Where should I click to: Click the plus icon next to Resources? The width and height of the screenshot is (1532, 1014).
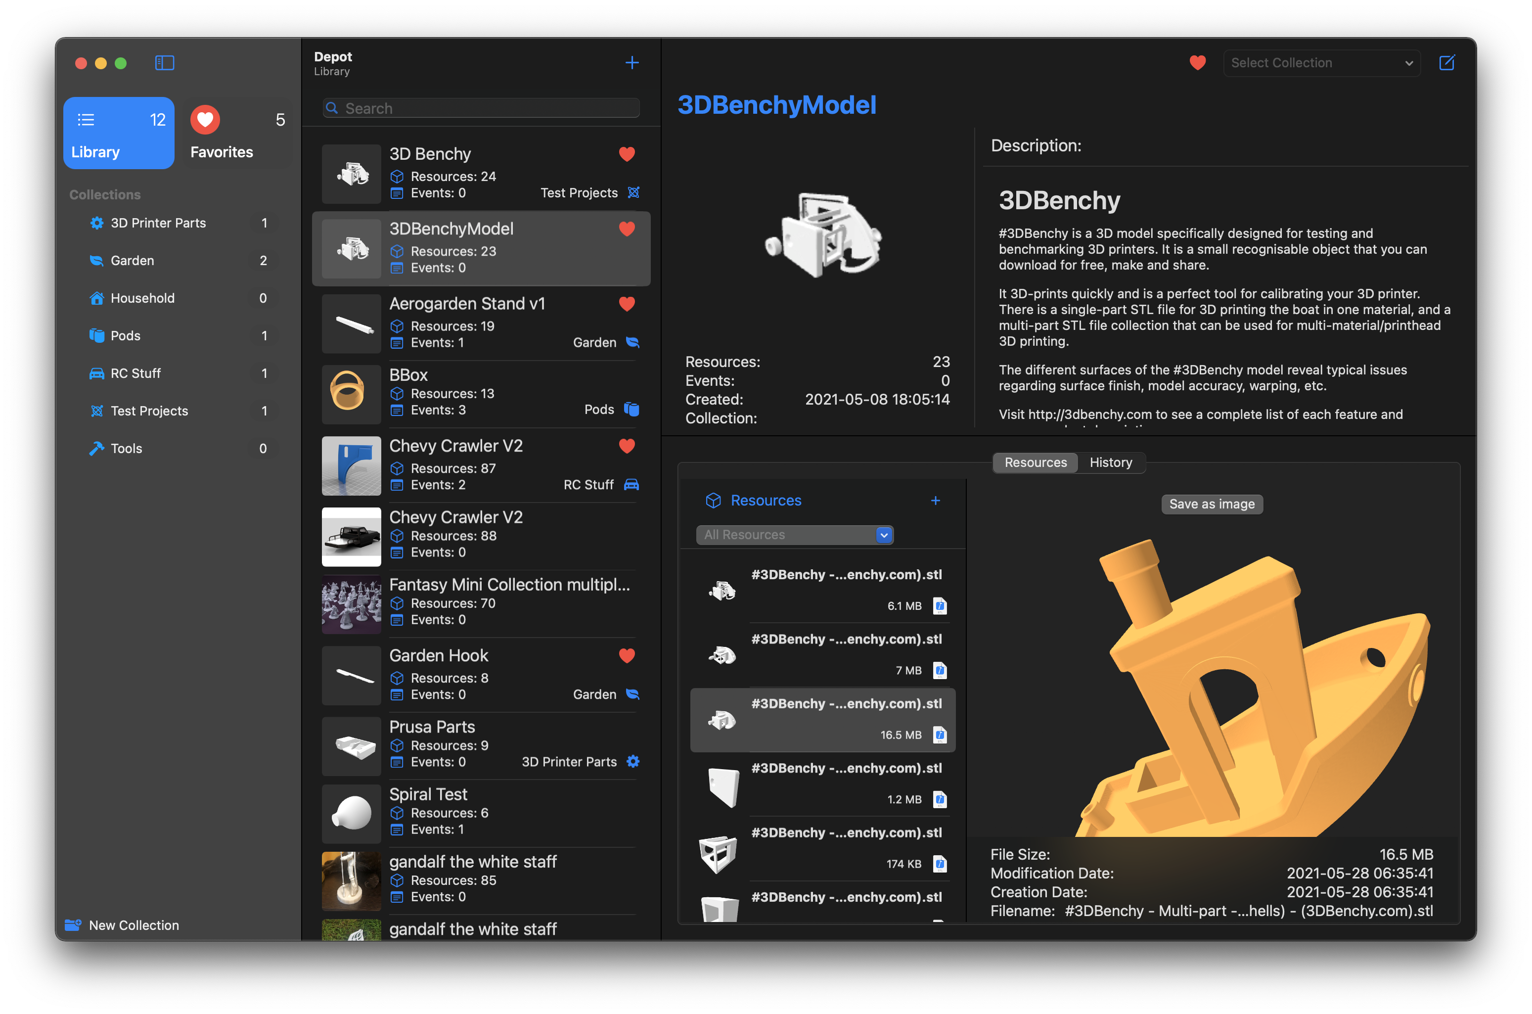click(x=935, y=501)
